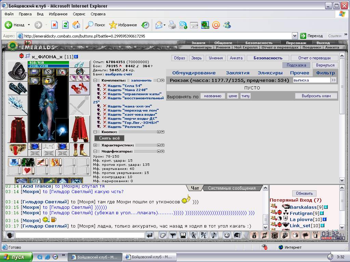Switch to the Эликсиры tab
The height and width of the screenshot is (262, 350).
(270, 73)
